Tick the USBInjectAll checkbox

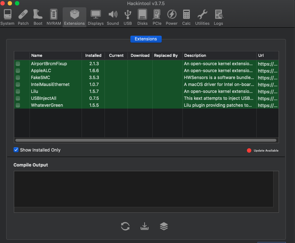pyautogui.click(x=18, y=98)
